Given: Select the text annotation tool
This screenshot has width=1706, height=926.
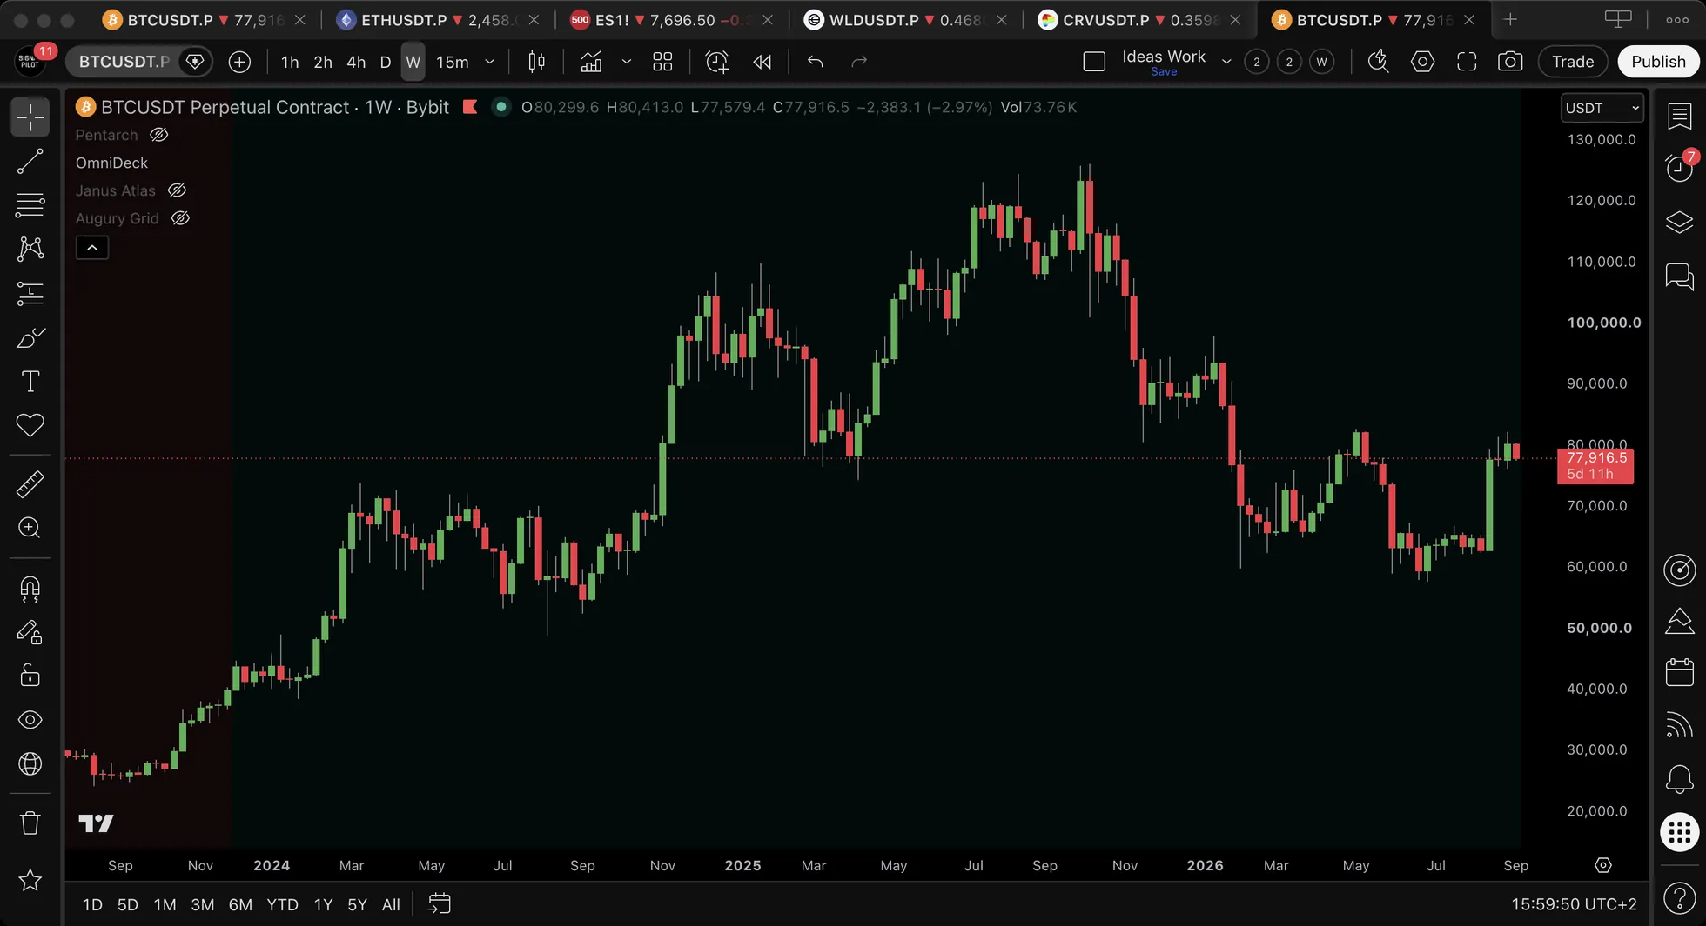Looking at the screenshot, I should [30, 381].
